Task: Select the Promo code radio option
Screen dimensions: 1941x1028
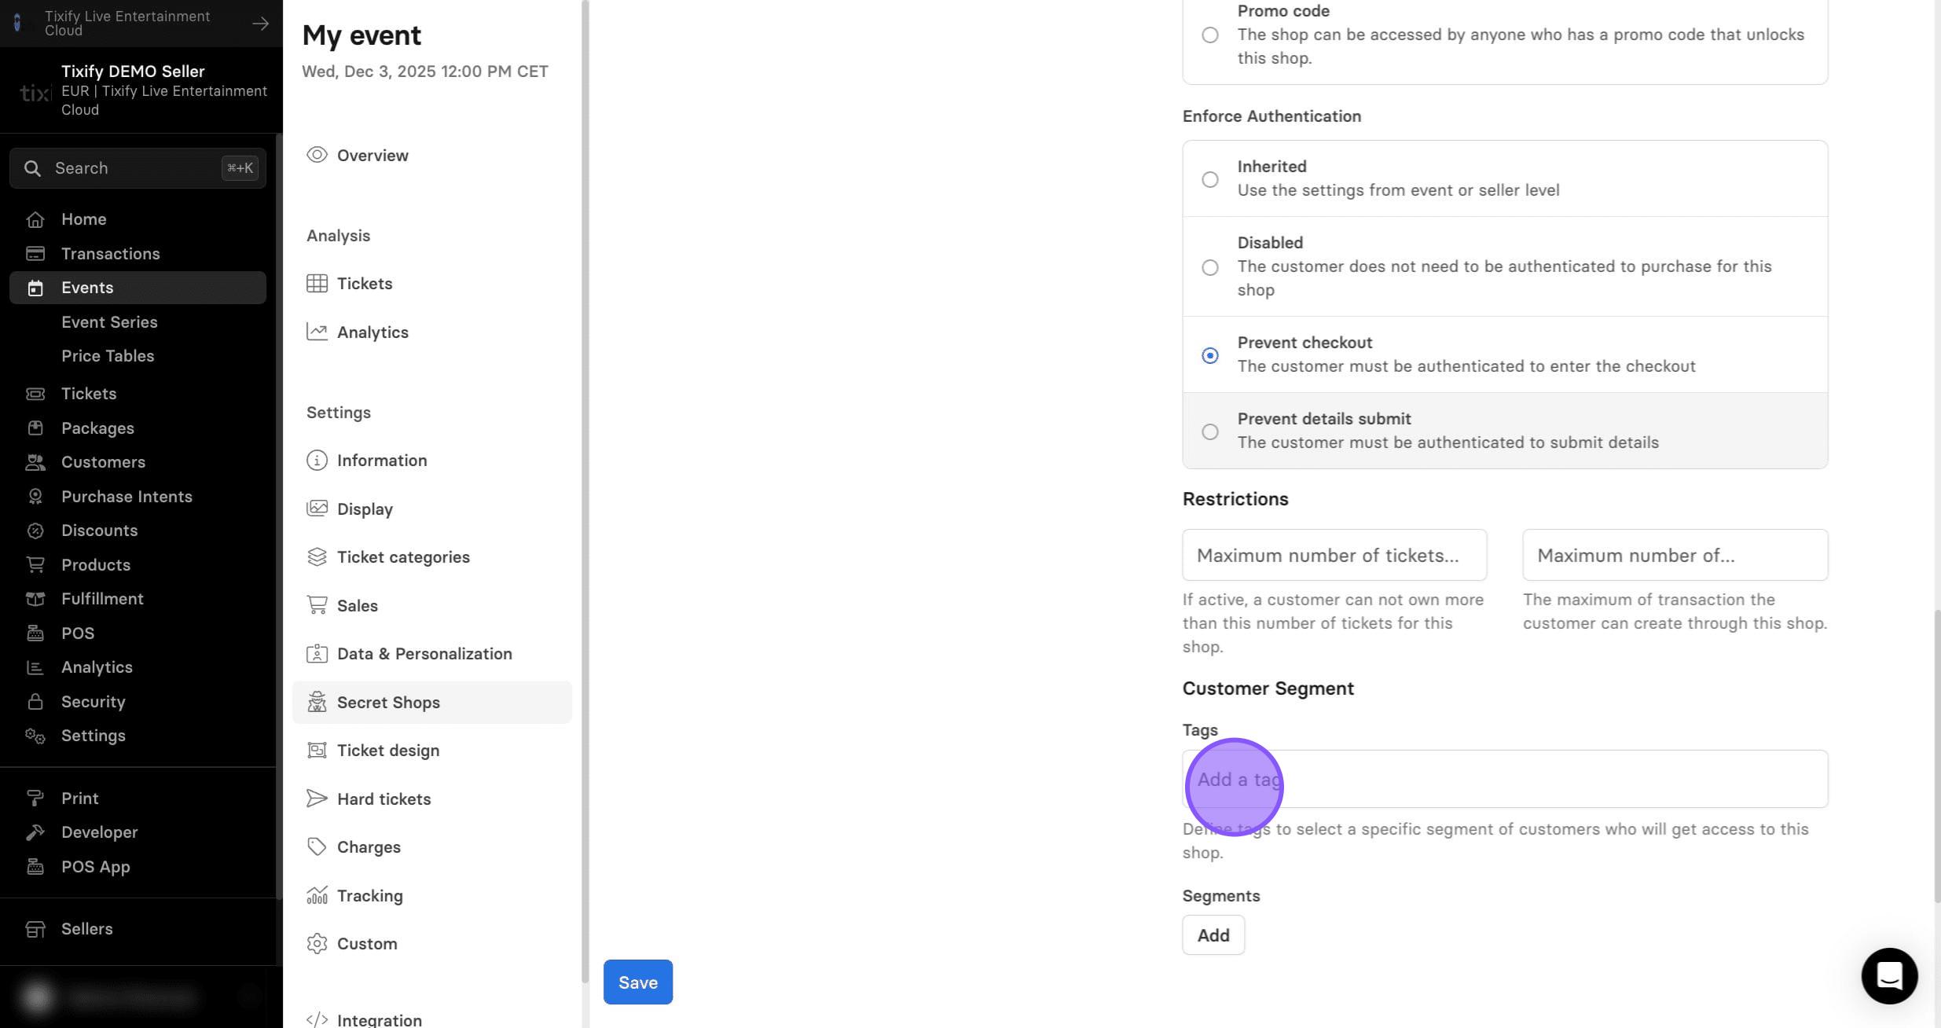Action: 1210,35
